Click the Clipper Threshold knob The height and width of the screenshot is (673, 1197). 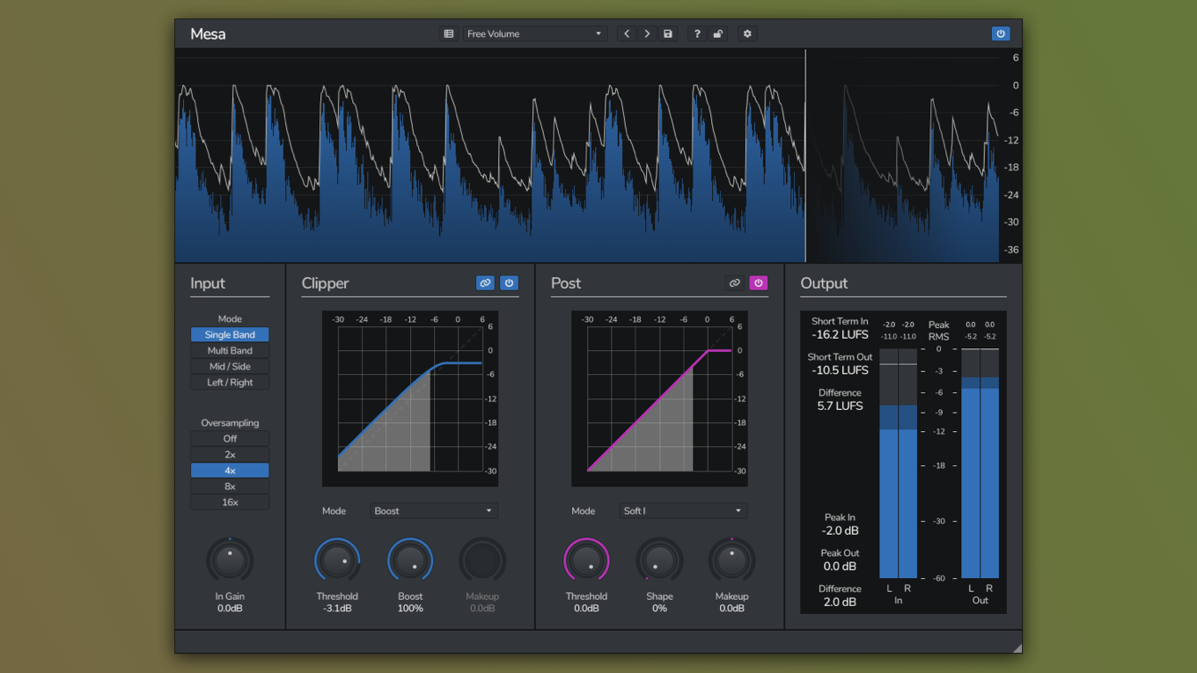point(337,560)
